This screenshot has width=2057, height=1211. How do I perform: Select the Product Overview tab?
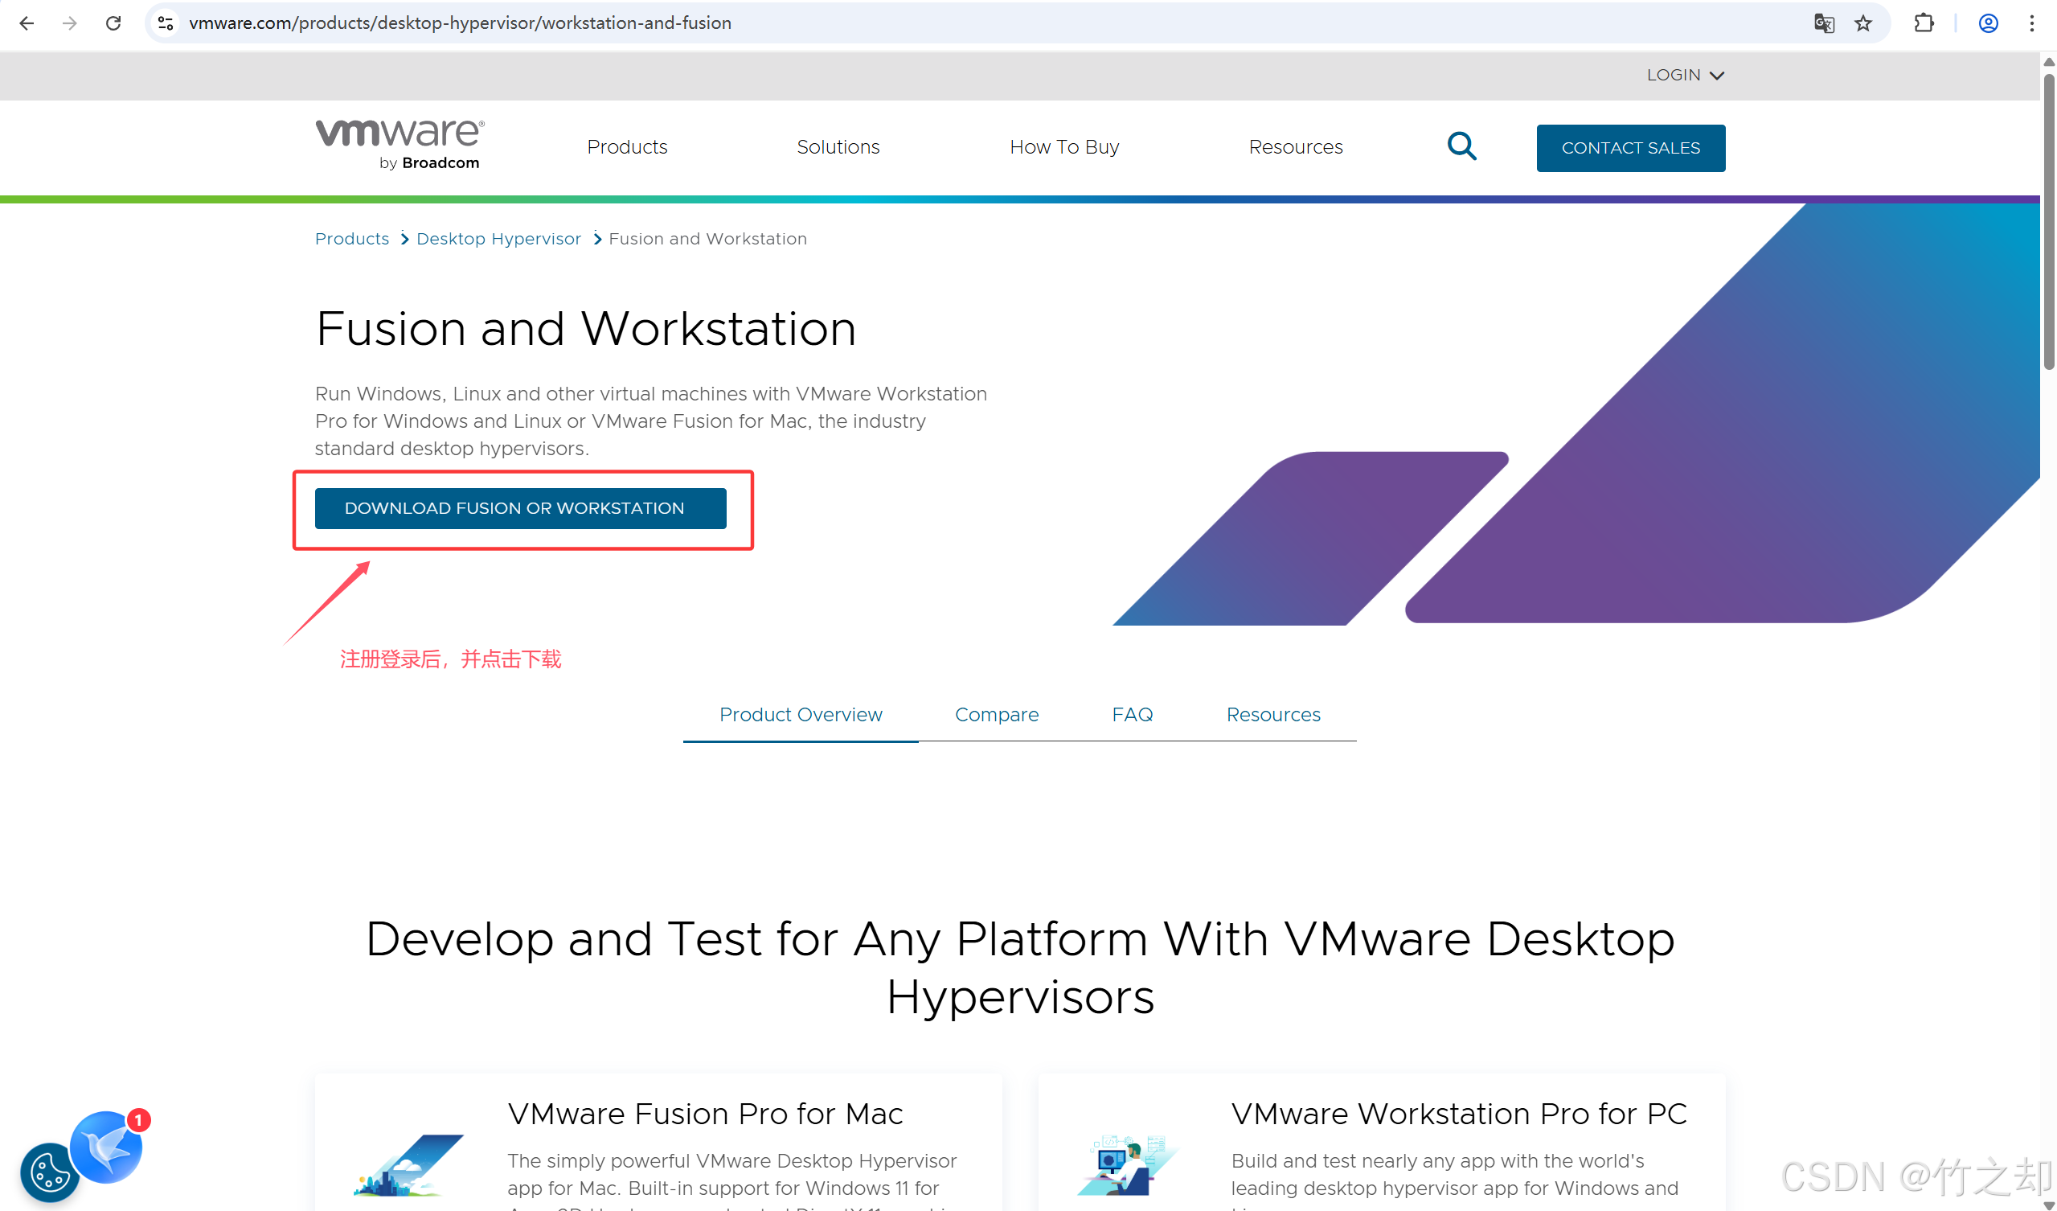pos(800,715)
